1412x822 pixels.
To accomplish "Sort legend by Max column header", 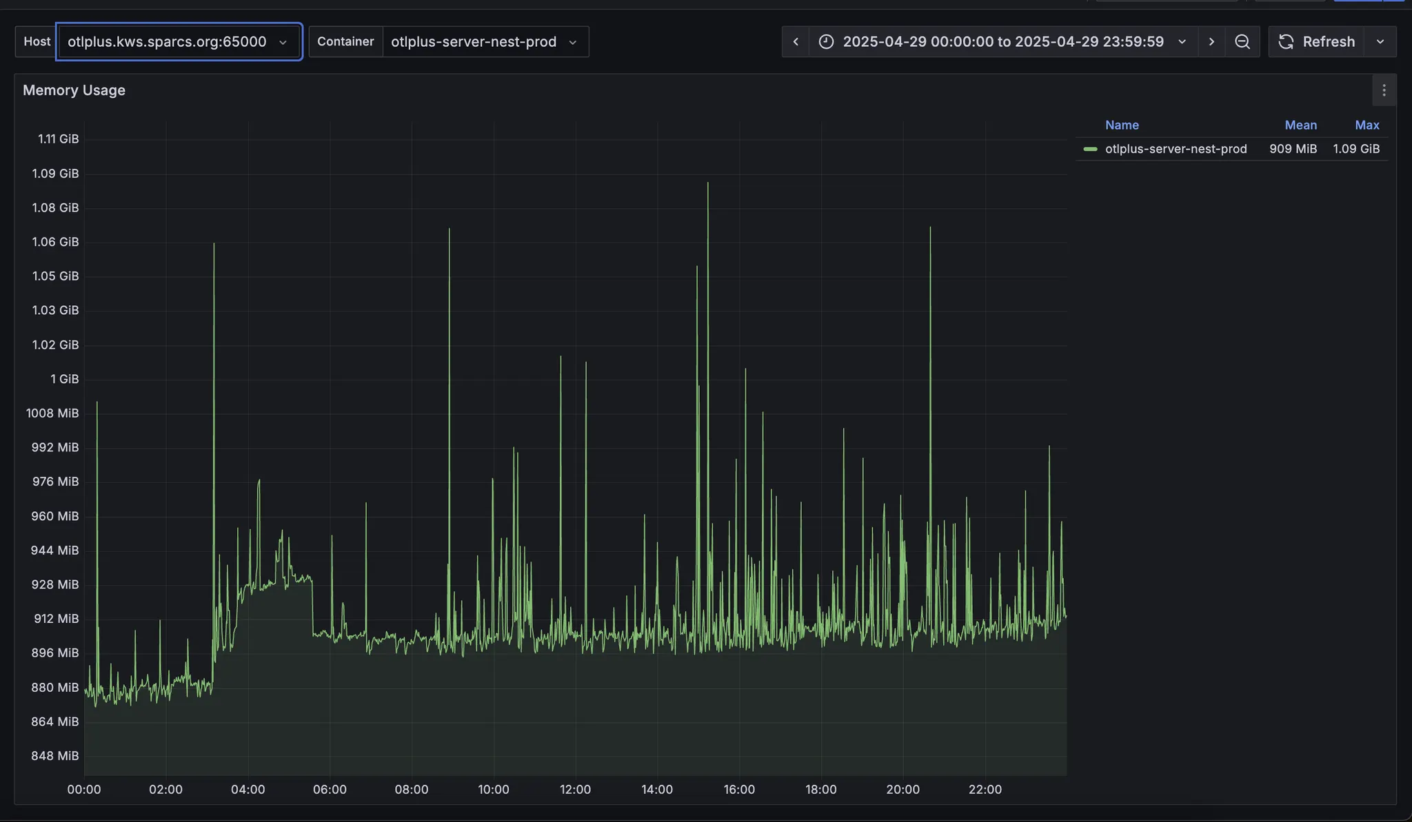I will [1366, 125].
